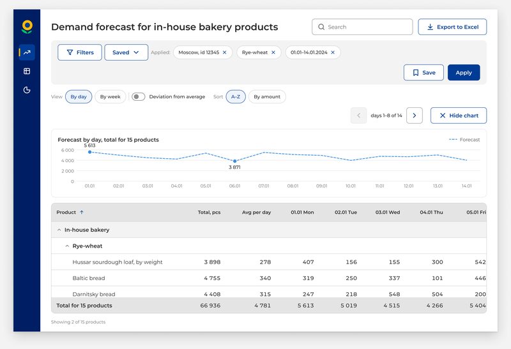This screenshot has height=349, width=511.
Task: Click into the Search field
Action: tap(362, 27)
